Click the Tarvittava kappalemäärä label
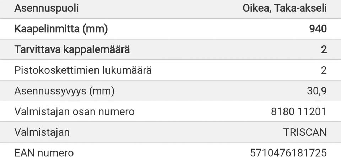The width and height of the screenshot is (341, 162). [72, 49]
